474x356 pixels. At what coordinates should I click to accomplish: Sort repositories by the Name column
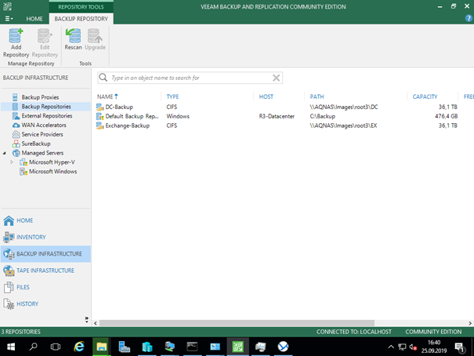[105, 96]
